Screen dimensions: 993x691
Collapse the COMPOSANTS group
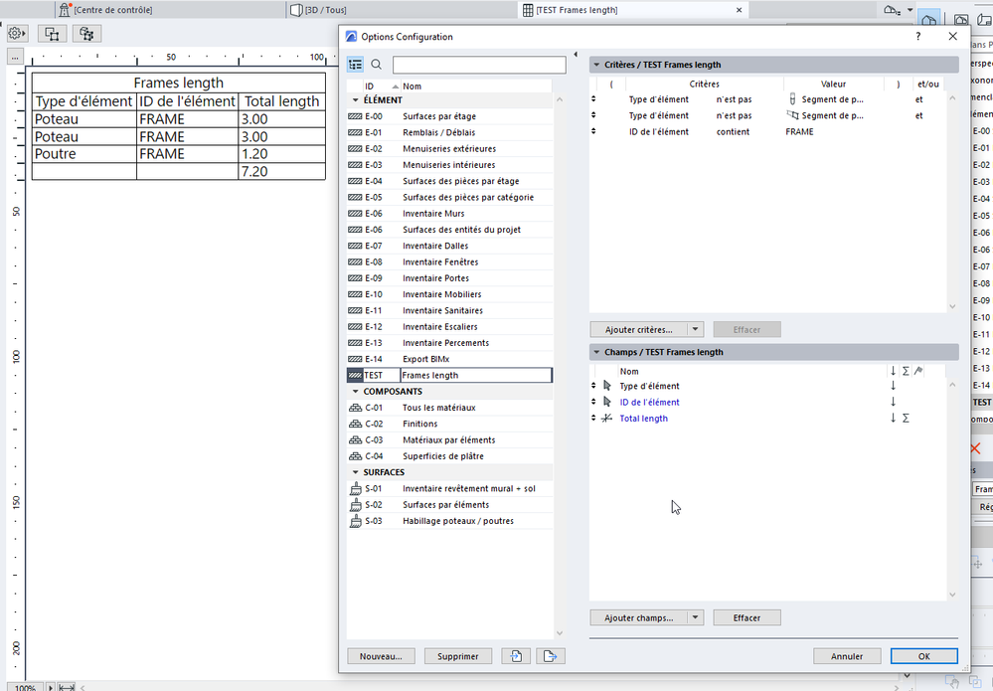point(355,392)
